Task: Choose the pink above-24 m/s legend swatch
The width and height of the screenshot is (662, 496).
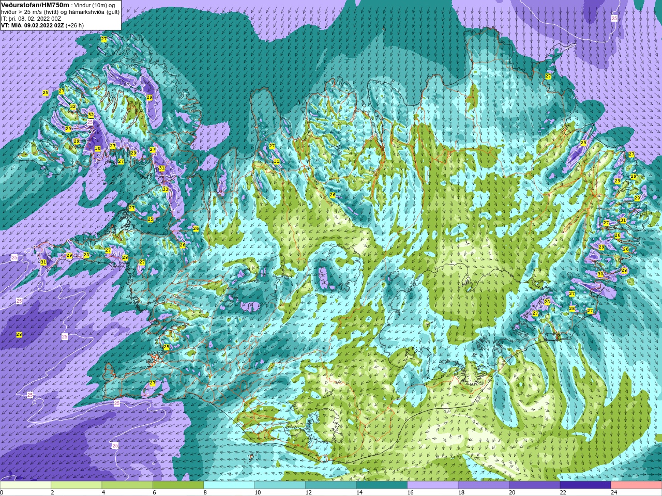Action: (x=636, y=485)
